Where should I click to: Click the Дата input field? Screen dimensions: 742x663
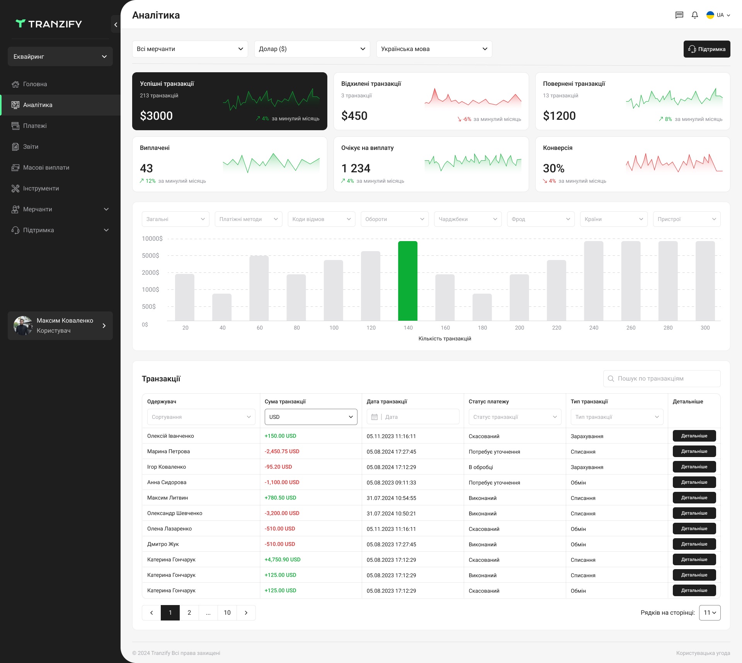click(413, 417)
